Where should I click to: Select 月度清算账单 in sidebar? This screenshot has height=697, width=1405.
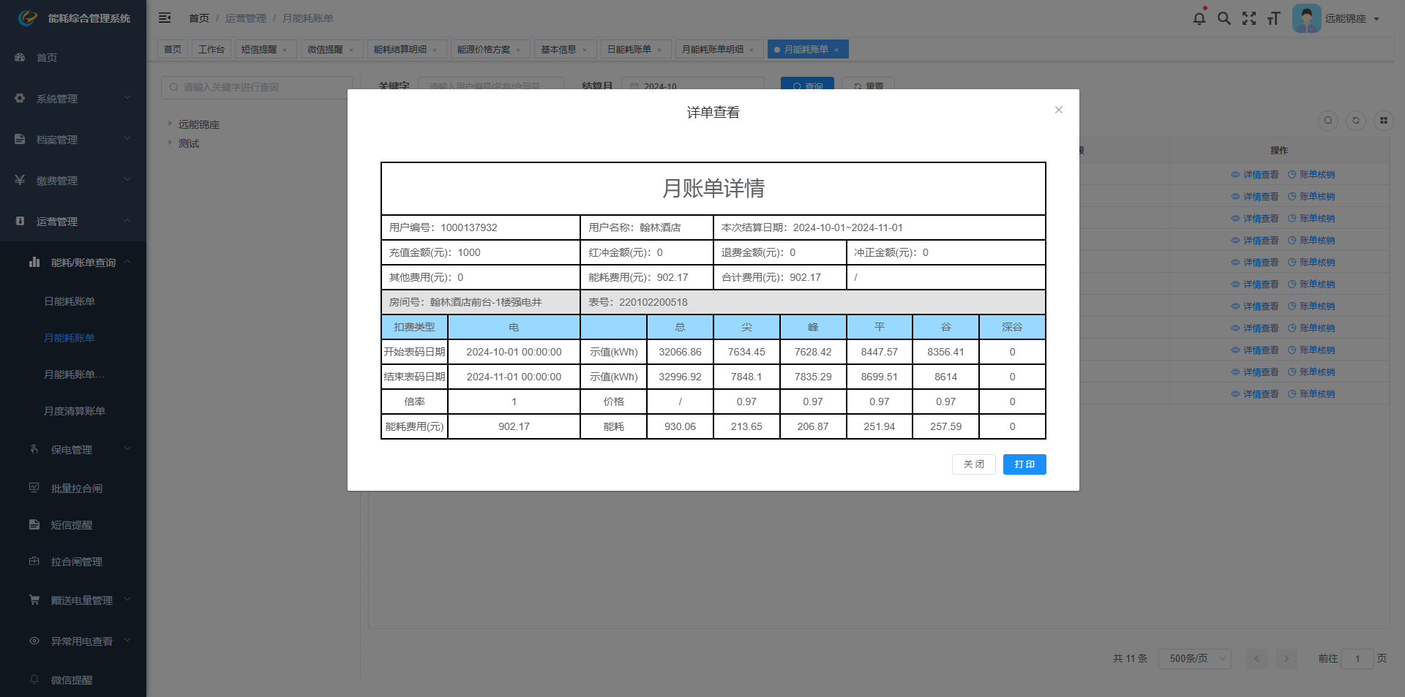75,411
